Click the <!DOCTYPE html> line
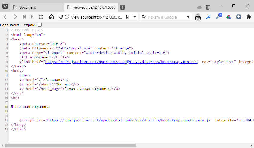This screenshot has width=254, height=148. [x=27, y=30]
